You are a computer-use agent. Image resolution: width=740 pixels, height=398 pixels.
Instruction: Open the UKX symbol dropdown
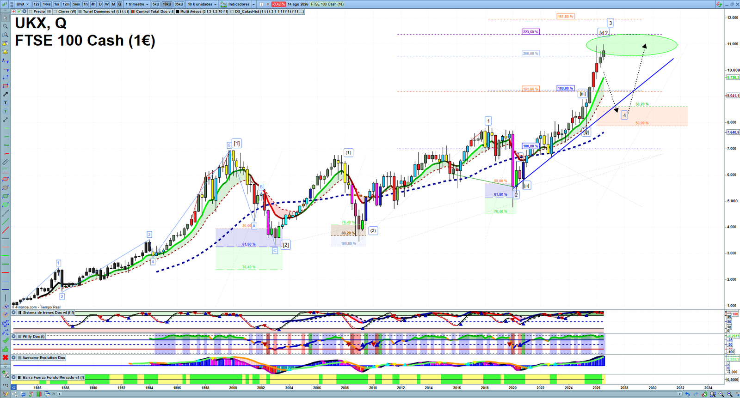click(22, 4)
